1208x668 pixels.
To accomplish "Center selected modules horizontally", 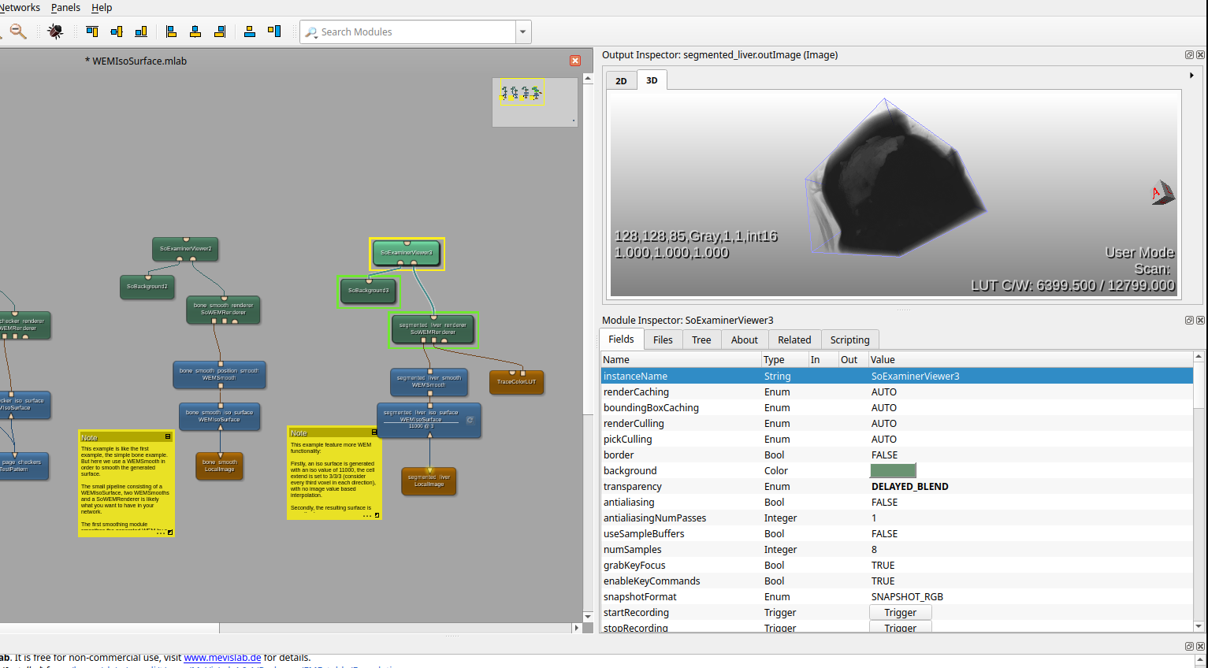I will point(195,32).
